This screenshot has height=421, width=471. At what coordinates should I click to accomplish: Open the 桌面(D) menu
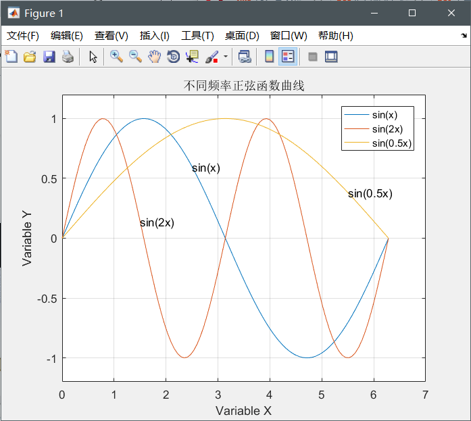[x=242, y=36]
